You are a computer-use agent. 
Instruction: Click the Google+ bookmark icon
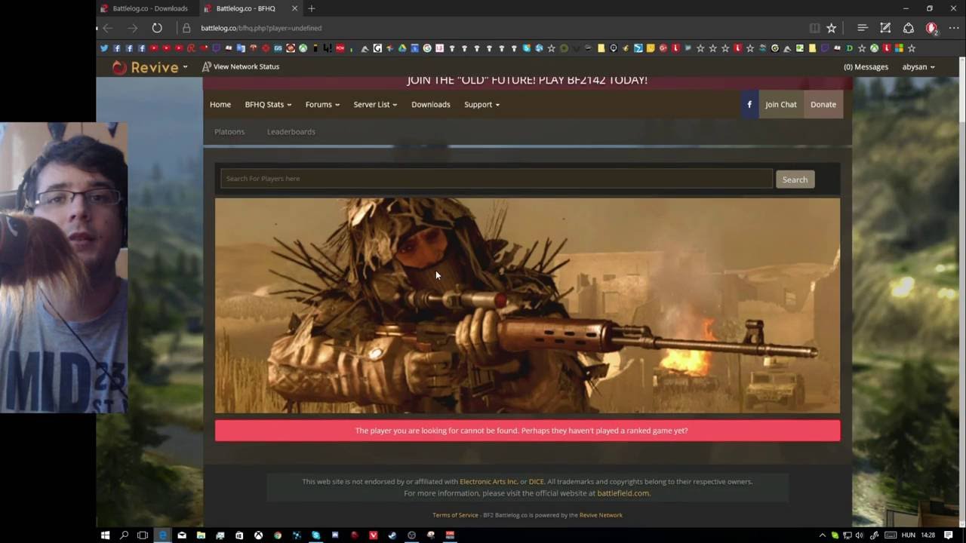click(x=663, y=48)
